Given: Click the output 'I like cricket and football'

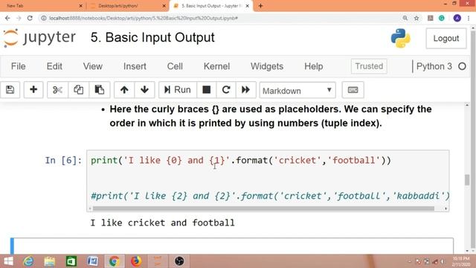Looking at the screenshot, I should pos(162,223).
